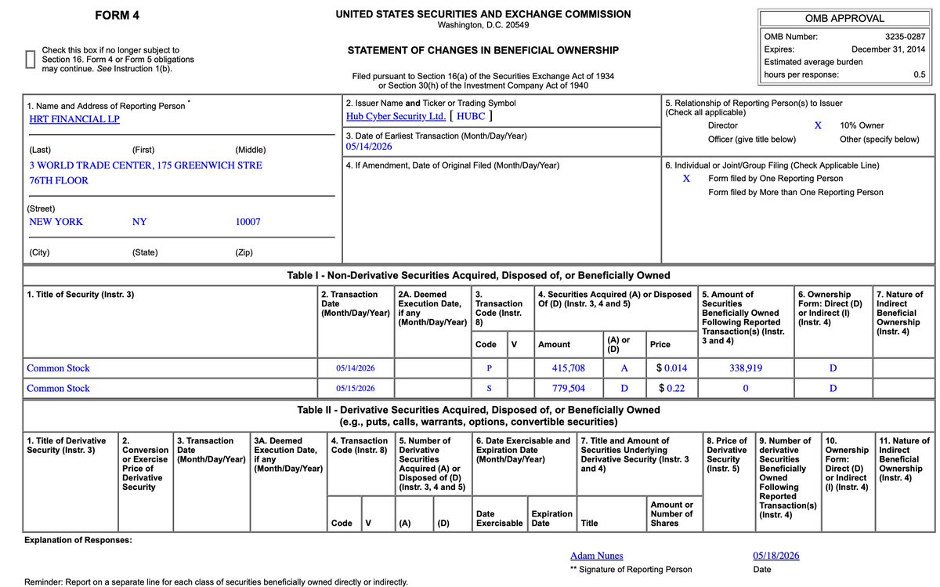
Task: Click the price $0.014
Action: (x=671, y=368)
